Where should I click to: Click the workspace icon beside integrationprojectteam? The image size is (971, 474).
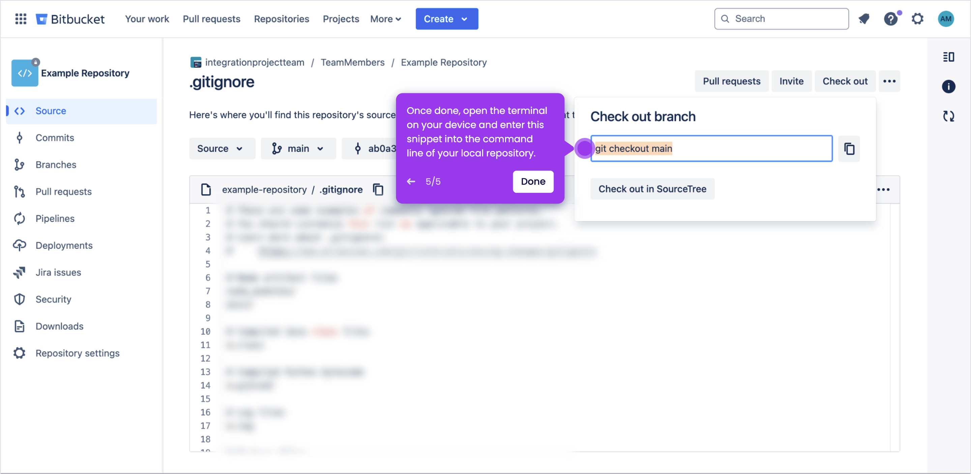coord(196,62)
